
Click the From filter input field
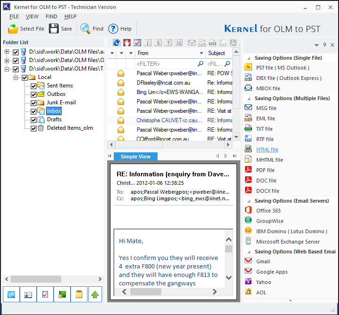pos(165,63)
